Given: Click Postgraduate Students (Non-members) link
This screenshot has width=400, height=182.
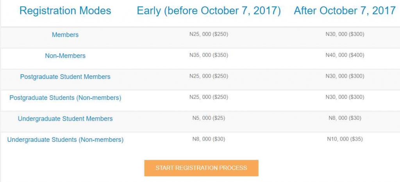Looking at the screenshot, I should click(x=65, y=98).
